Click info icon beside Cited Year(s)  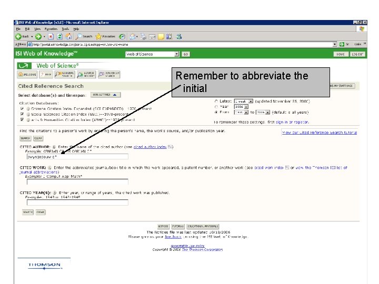[x=55, y=192]
